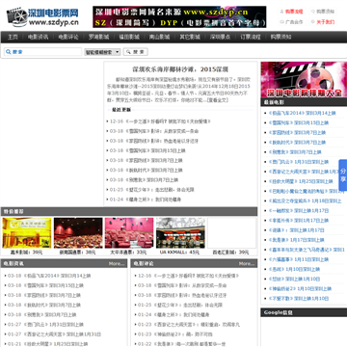Click the 搜索 search button
The image size is (347, 347).
tap(136, 52)
